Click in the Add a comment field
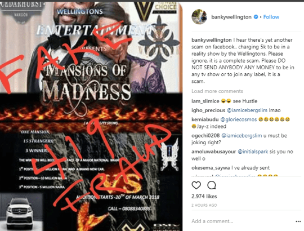Viewport: 304px width, 231px height. coord(242,221)
